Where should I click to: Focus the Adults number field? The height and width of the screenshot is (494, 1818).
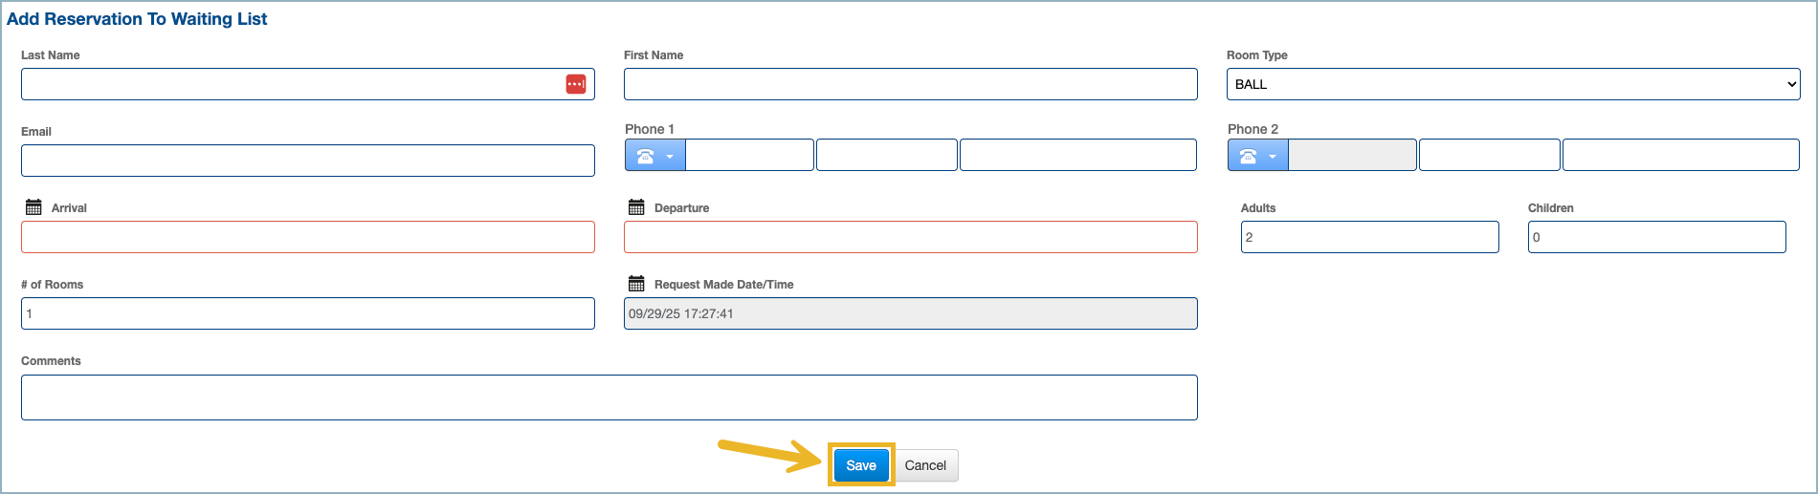[x=1369, y=237]
